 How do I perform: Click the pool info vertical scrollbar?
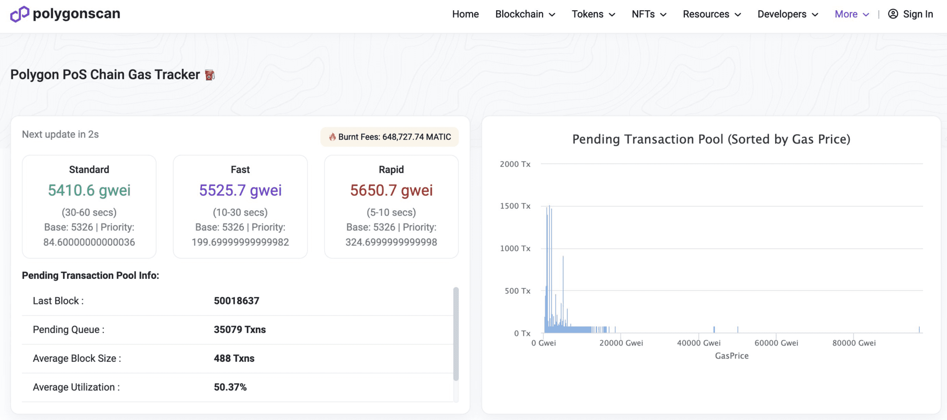click(456, 333)
